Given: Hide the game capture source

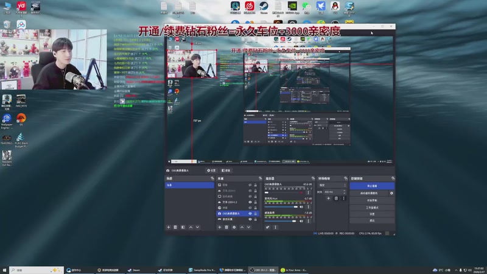Looking at the screenshot, I should pos(250,219).
